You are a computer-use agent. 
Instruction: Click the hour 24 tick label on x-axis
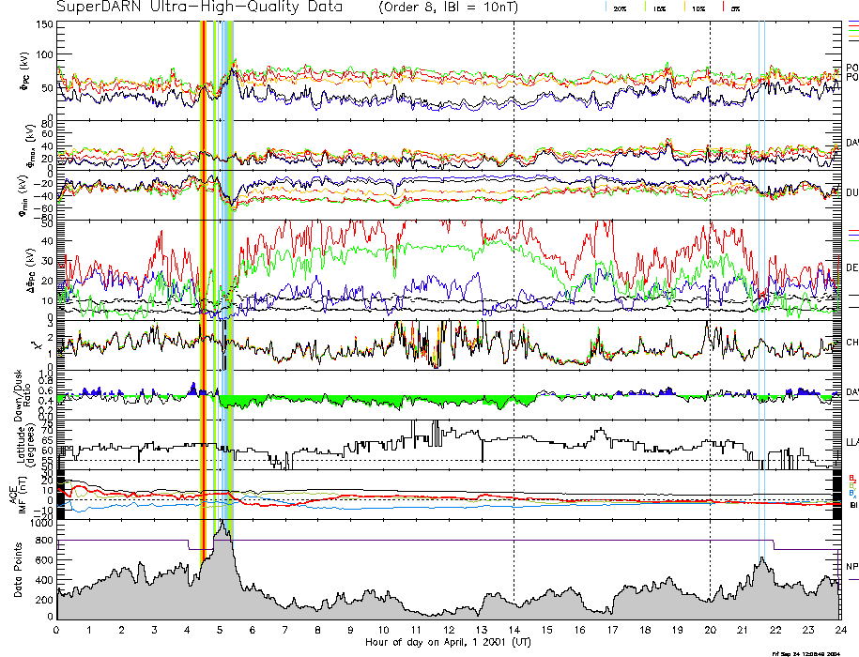839,631
